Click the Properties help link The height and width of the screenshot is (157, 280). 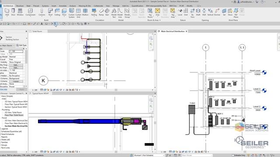point(3,89)
